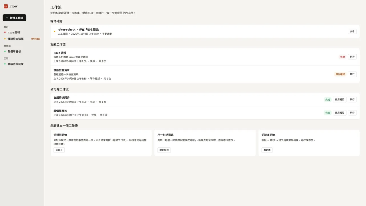
Task: Click green dot beside 會議待辦同步 in sidebar
Action: point(5,64)
